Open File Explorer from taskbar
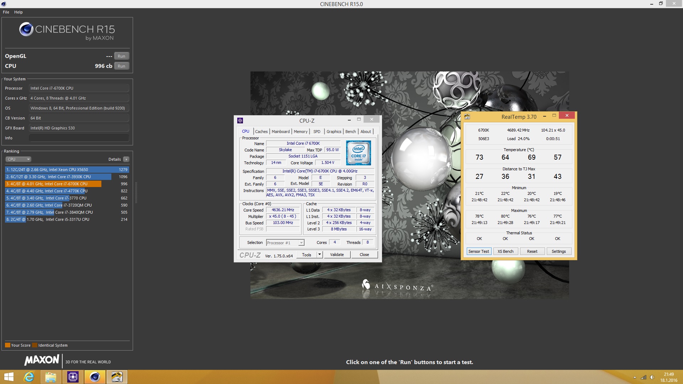 (51, 377)
